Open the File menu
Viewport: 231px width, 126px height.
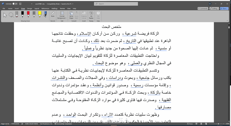pos(4,8)
